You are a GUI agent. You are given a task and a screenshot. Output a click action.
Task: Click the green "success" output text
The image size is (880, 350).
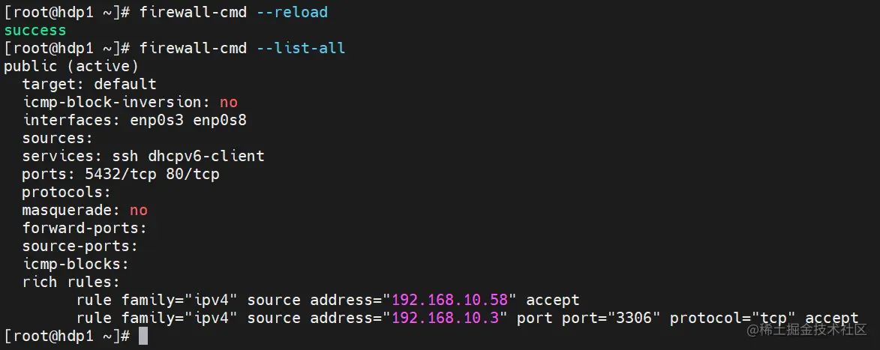pyautogui.click(x=35, y=31)
